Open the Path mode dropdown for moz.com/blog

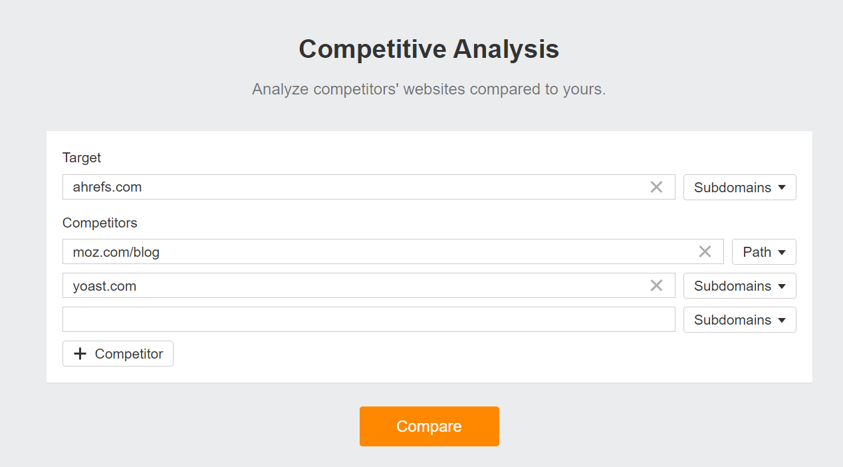764,251
